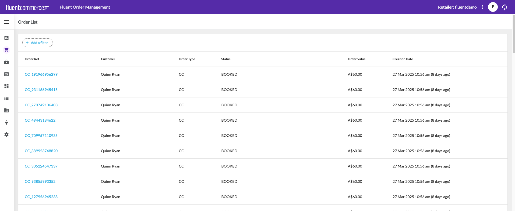The image size is (515, 211).
Task: Open order CC_191966956299
Action: point(41,74)
